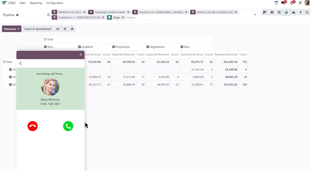The height and width of the screenshot is (171, 311).
Task: Switch to Graph view
Action: 293,12
